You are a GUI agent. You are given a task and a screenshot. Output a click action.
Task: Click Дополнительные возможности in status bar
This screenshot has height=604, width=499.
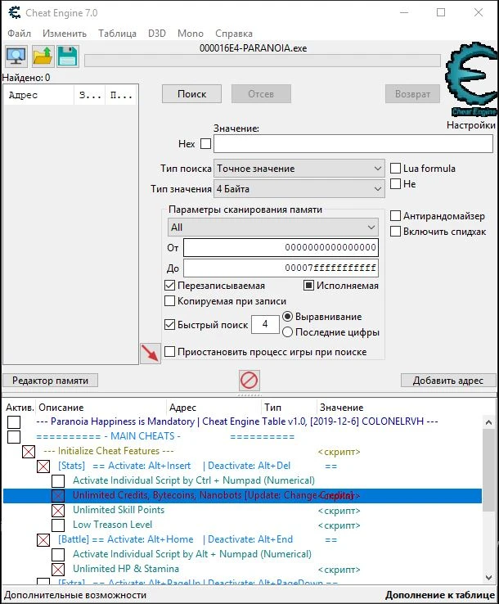(75, 595)
